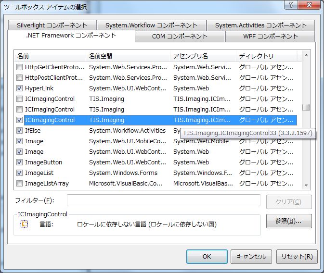Switch to WPF コンポーネント tab
Image resolution: width=324 pixels, height=273 pixels.
click(x=271, y=37)
